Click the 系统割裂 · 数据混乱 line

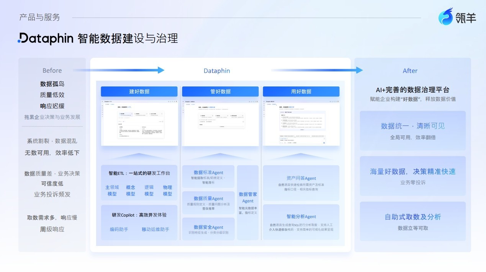pyautogui.click(x=52, y=141)
